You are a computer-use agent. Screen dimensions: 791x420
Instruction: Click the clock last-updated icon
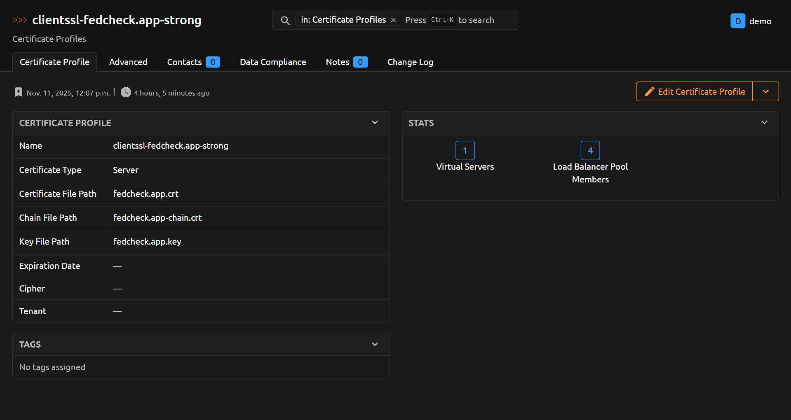(x=126, y=92)
